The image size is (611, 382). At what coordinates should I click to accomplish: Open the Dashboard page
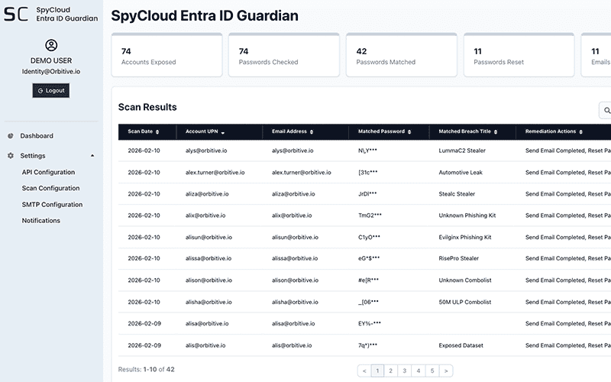point(37,136)
